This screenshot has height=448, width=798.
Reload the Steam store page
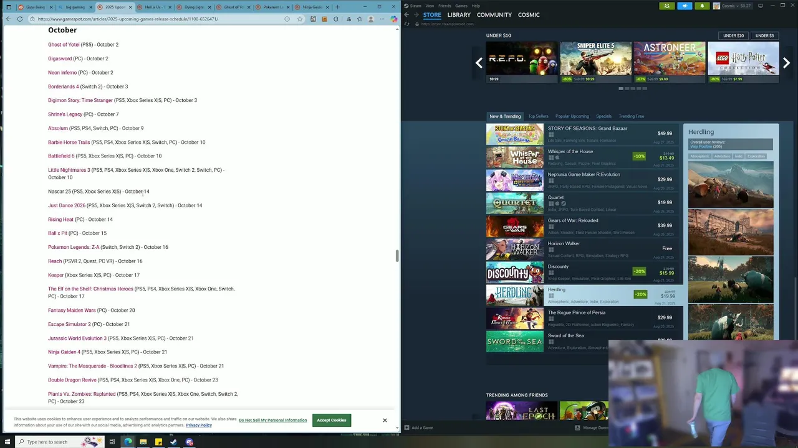pyautogui.click(x=406, y=24)
